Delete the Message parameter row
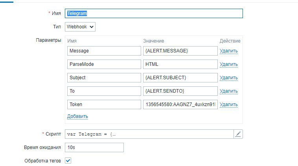The image size is (298, 166). point(229,51)
